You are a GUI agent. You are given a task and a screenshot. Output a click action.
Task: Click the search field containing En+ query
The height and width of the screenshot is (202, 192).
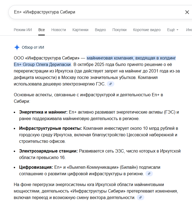tap(94, 12)
